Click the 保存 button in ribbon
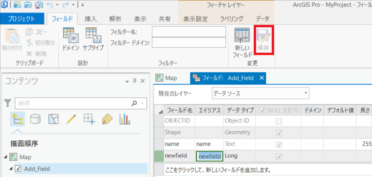Screen dimensions: 372x177 [263, 40]
